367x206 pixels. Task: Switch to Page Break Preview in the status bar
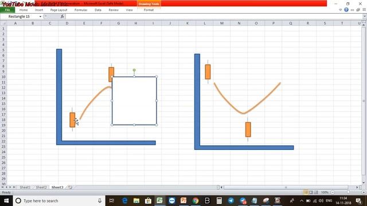click(316, 192)
